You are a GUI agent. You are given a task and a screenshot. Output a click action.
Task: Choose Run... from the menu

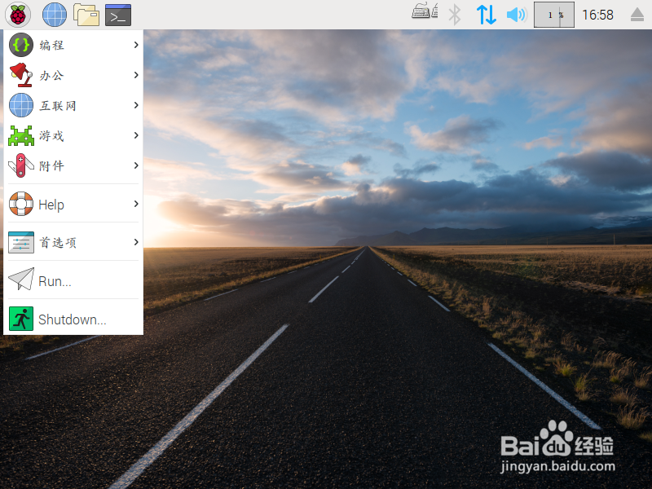pos(73,280)
